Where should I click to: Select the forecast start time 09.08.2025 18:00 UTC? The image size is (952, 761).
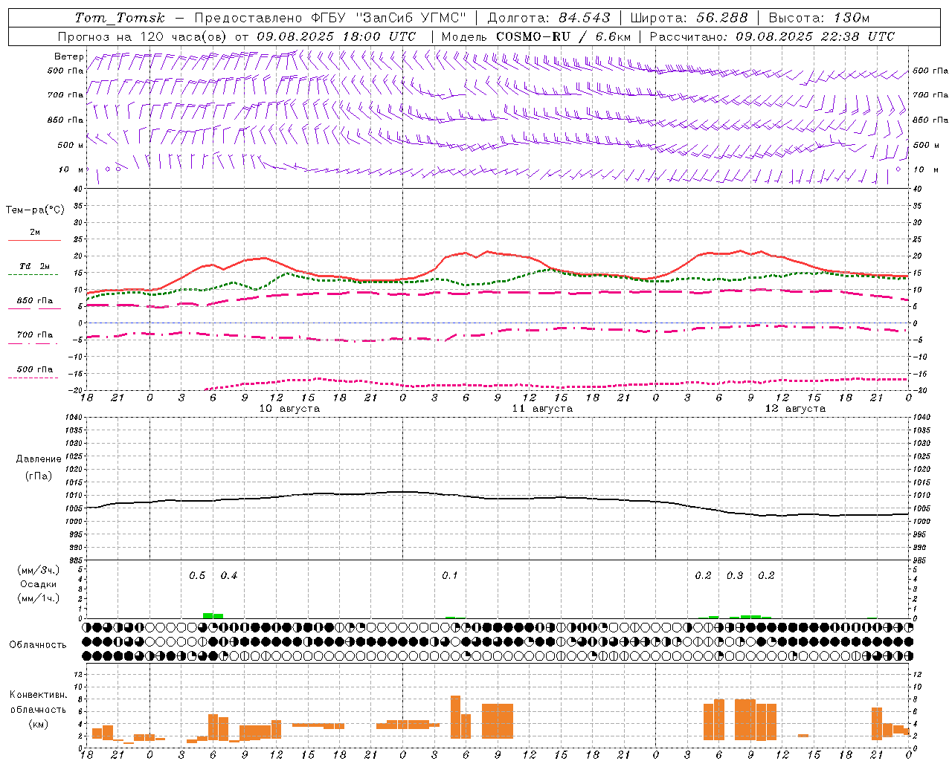[336, 36]
